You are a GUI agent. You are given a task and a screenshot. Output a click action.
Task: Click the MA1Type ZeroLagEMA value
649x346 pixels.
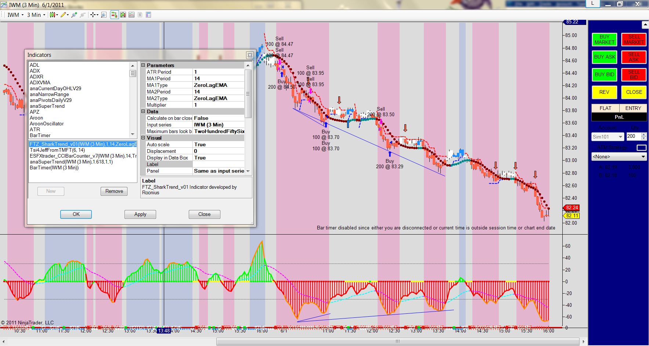[x=219, y=85]
